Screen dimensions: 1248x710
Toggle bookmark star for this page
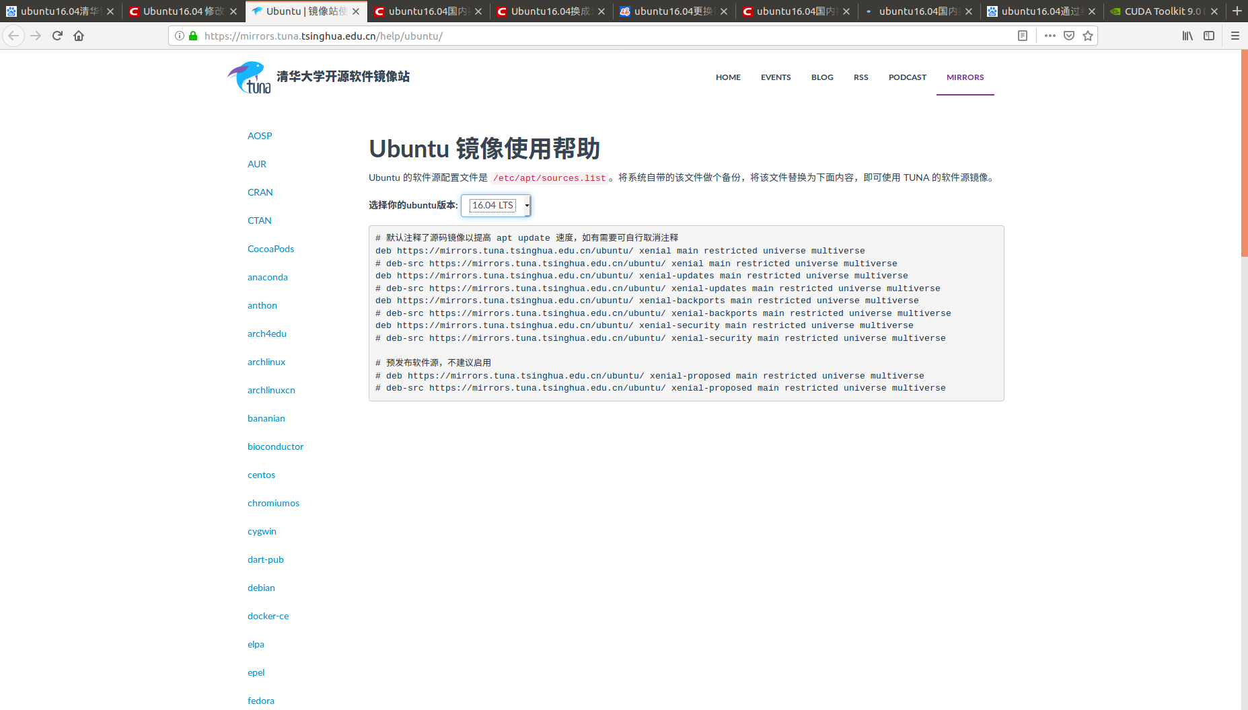click(x=1087, y=36)
